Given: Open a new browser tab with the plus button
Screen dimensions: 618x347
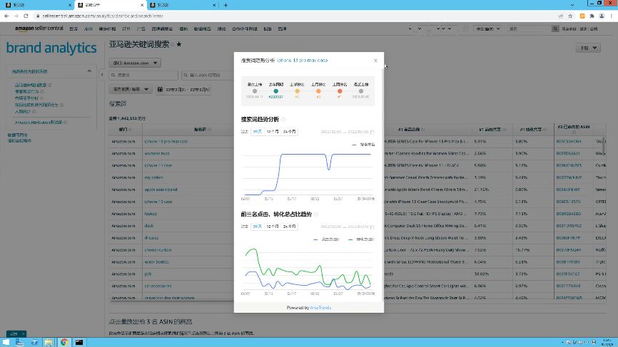Looking at the screenshot, I should pos(226,5).
